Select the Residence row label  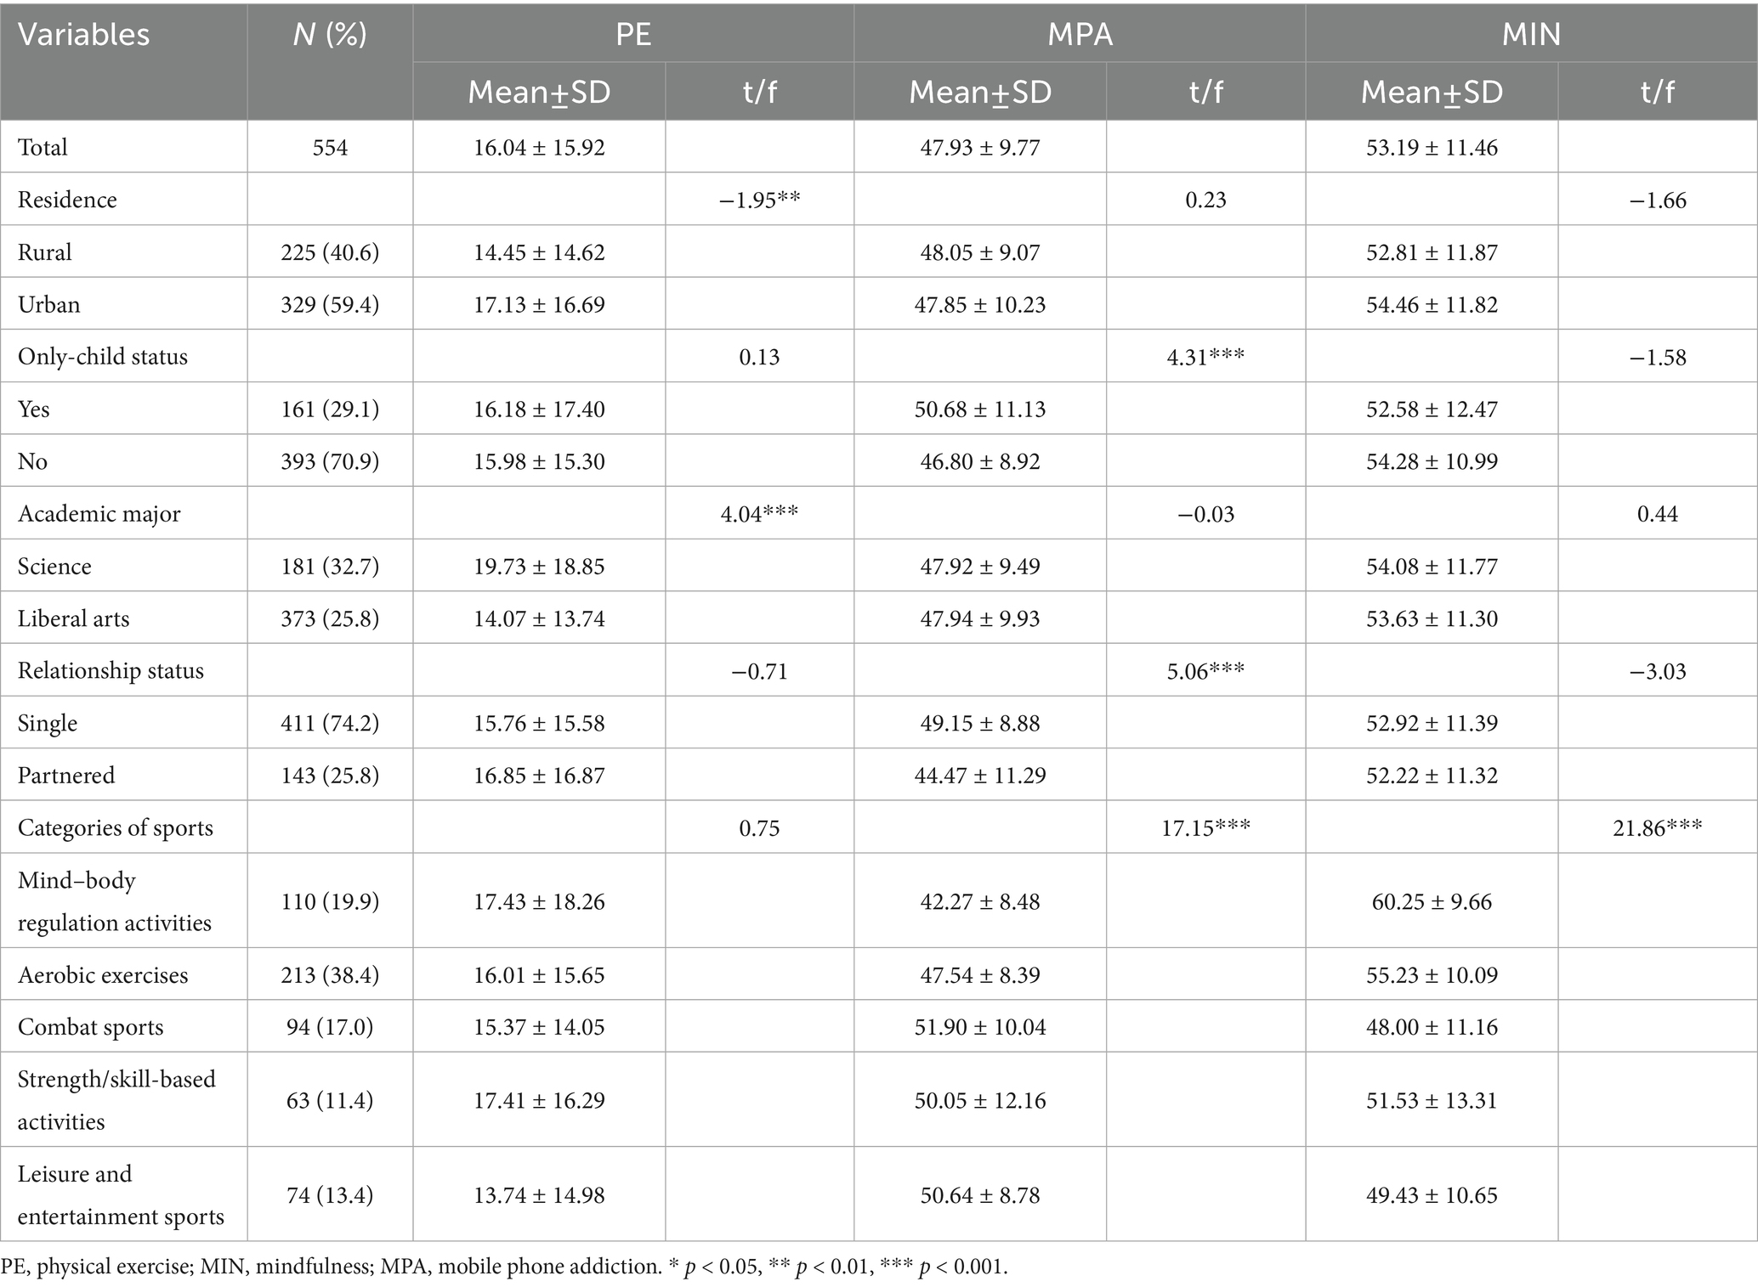click(67, 200)
